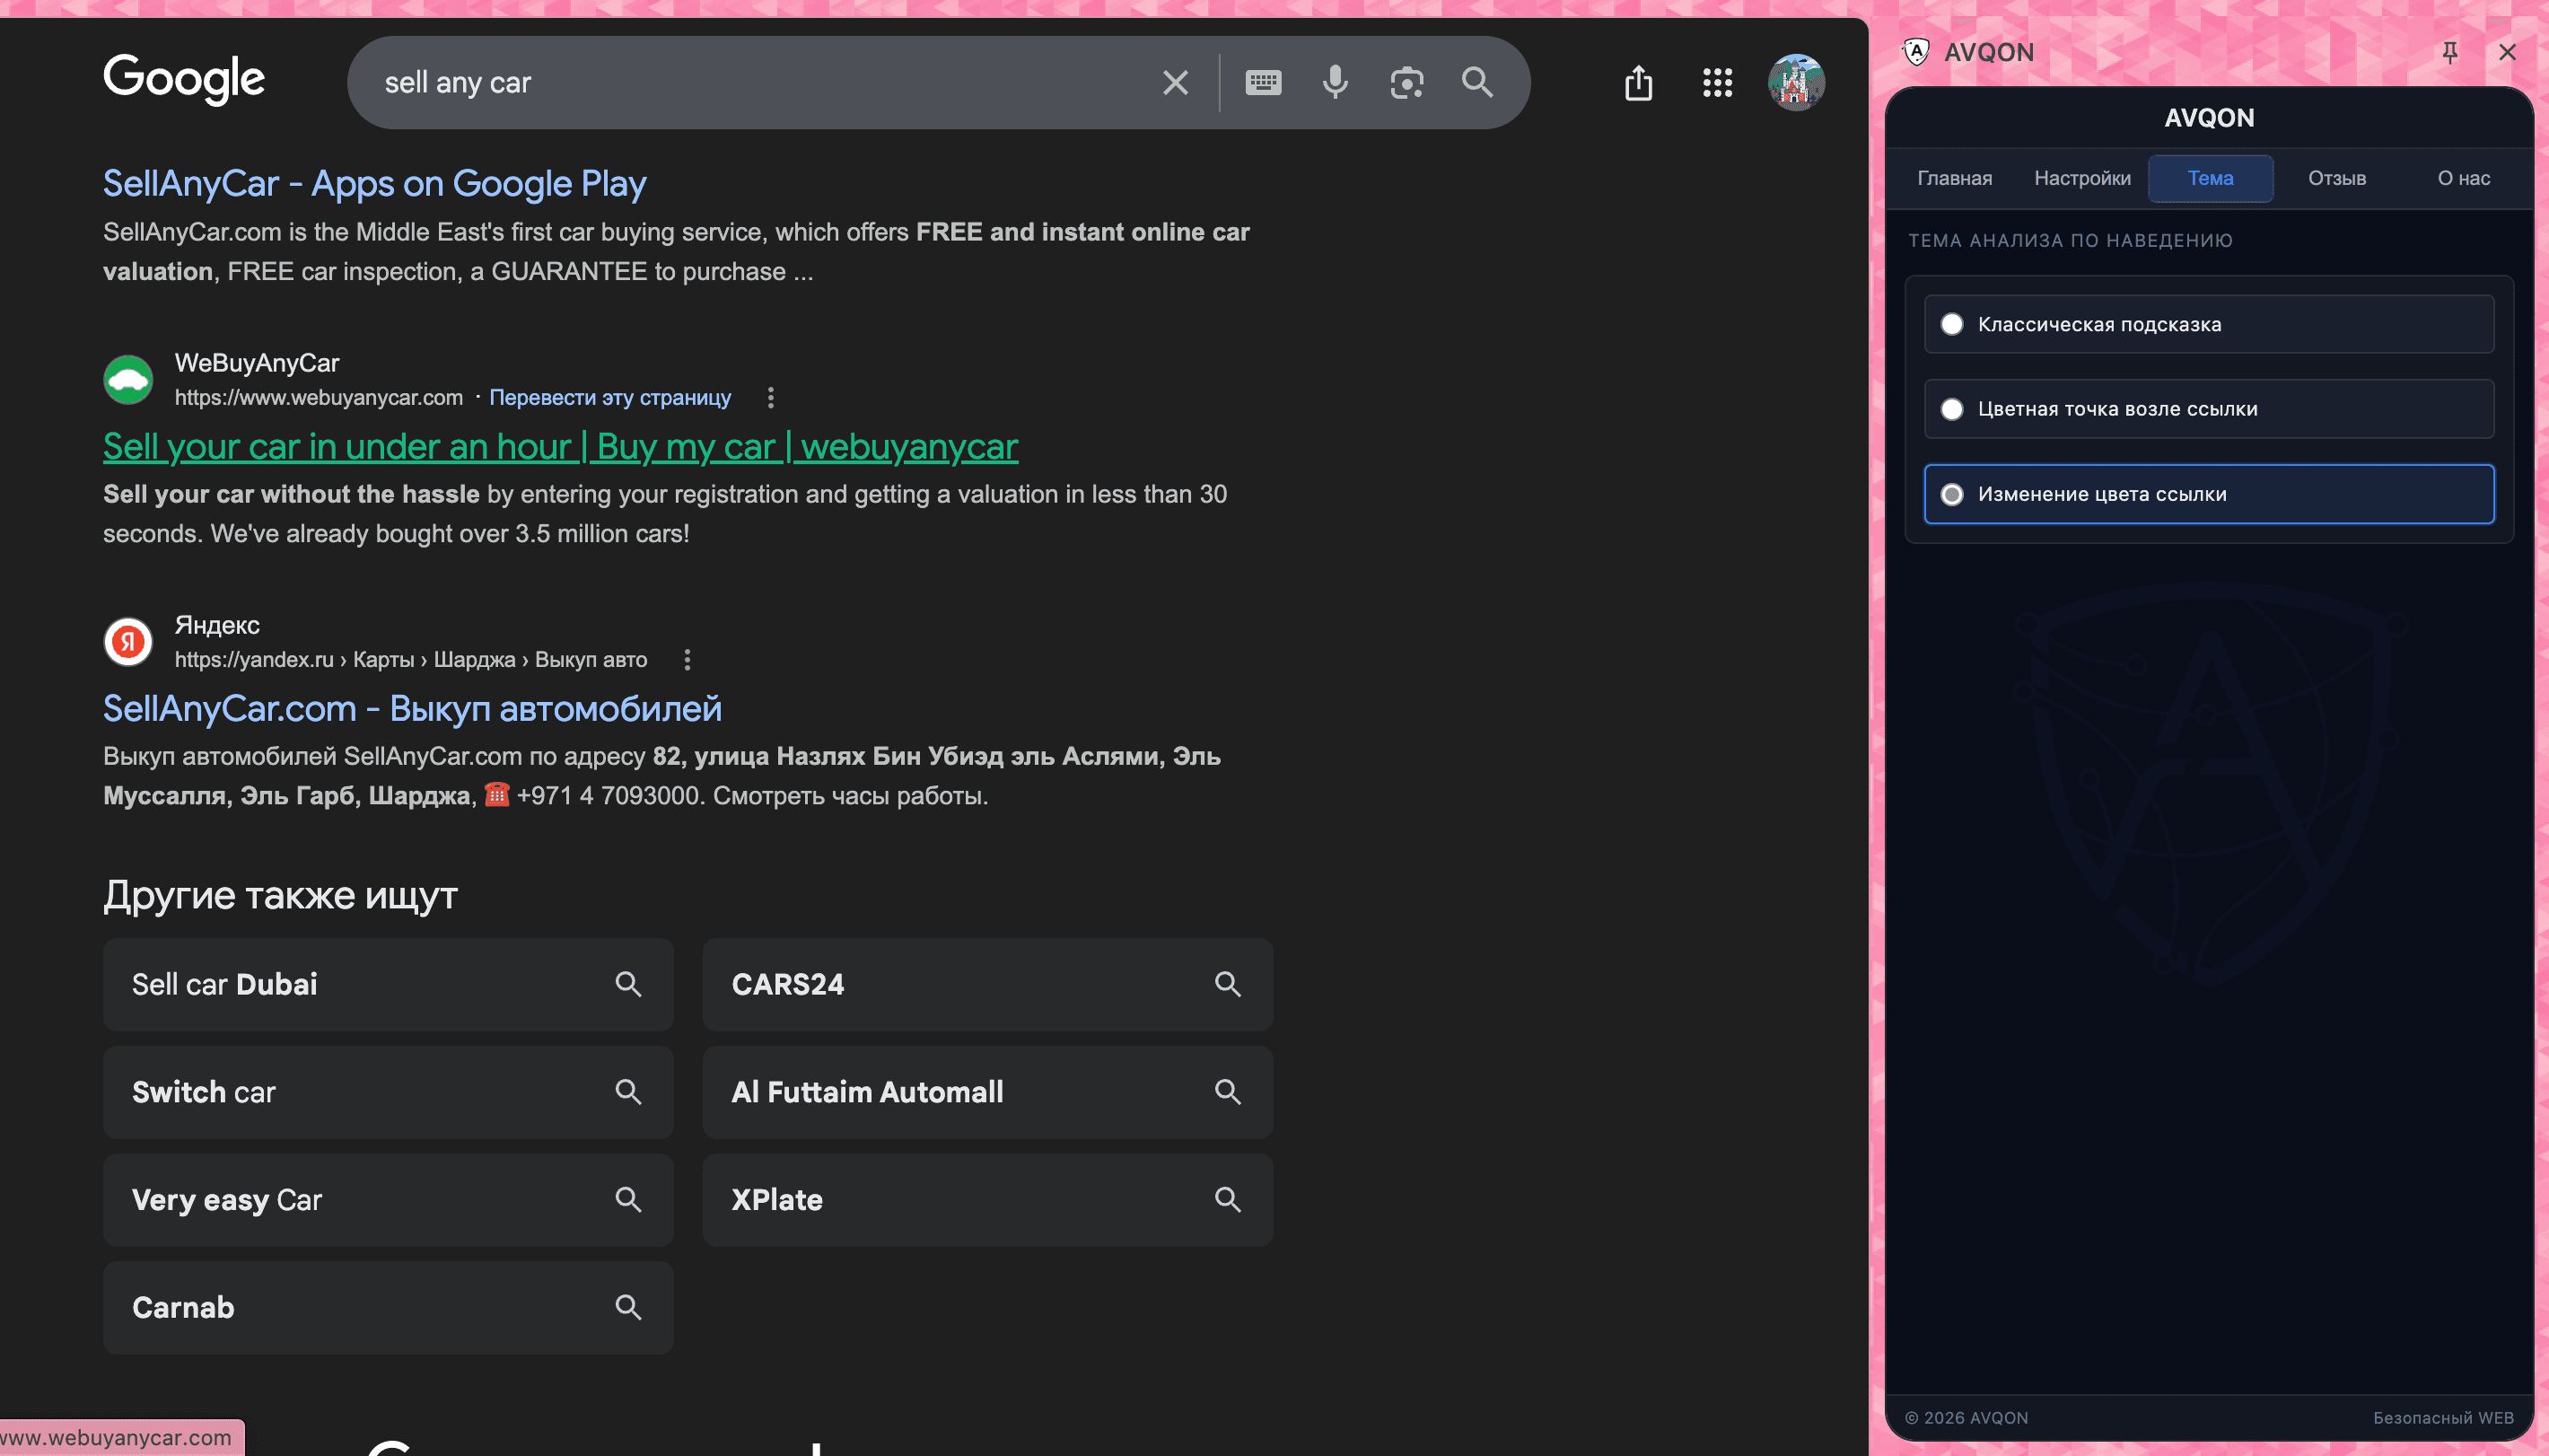This screenshot has width=2549, height=1456.
Task: Clear the search query with the X icon
Action: 1174,82
